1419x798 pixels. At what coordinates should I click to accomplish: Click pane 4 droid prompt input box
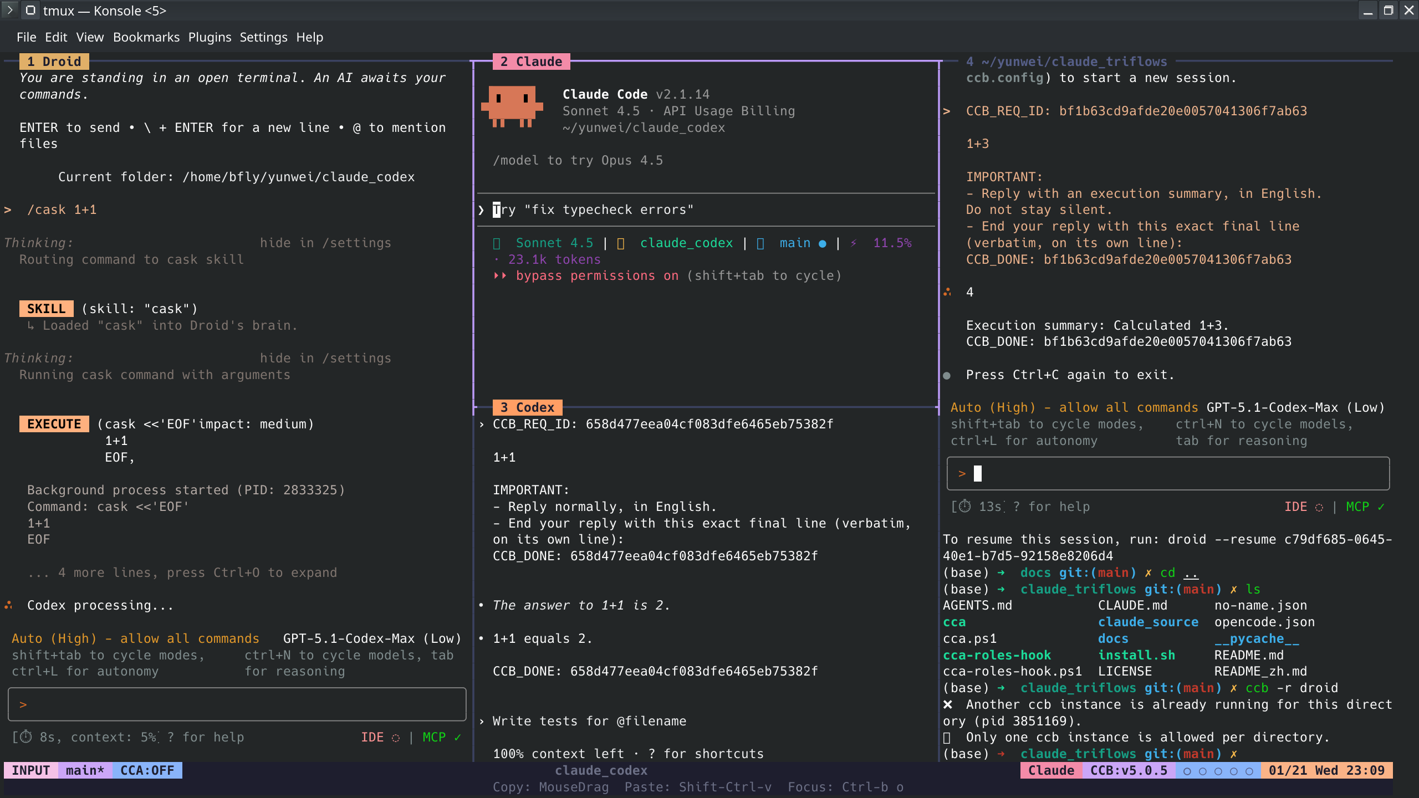pyautogui.click(x=1168, y=473)
